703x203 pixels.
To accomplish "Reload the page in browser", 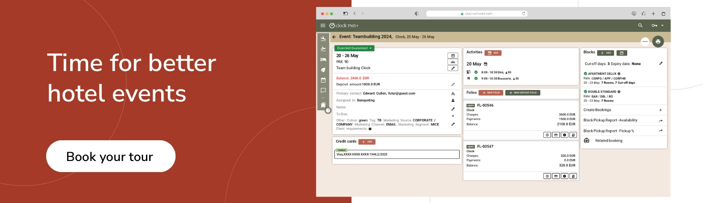I will (524, 13).
